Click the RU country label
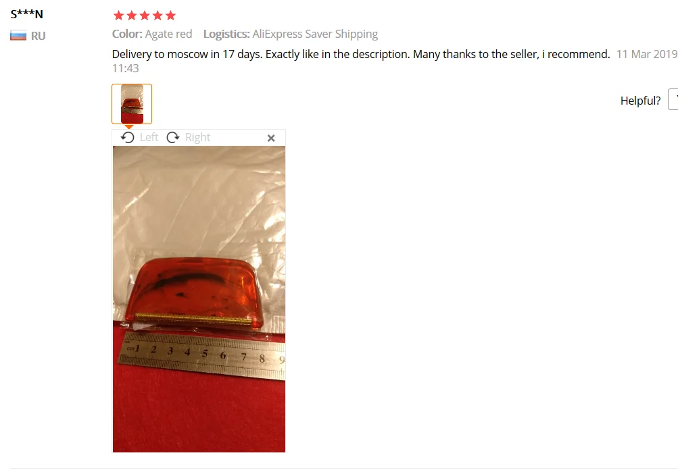 tap(38, 36)
